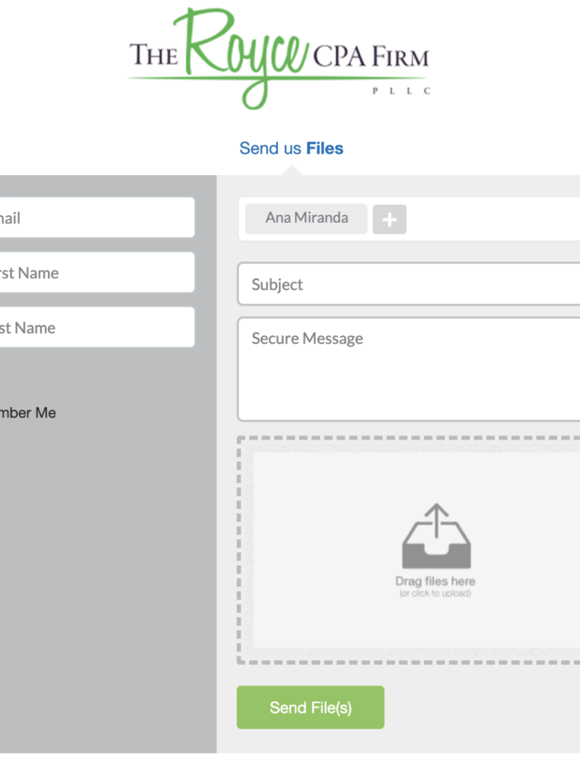Click the First Name input field
The width and height of the screenshot is (580, 768).
pos(97,272)
